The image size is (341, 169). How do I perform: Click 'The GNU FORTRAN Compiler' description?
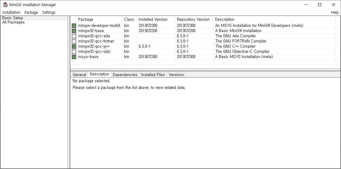[x=241, y=41]
